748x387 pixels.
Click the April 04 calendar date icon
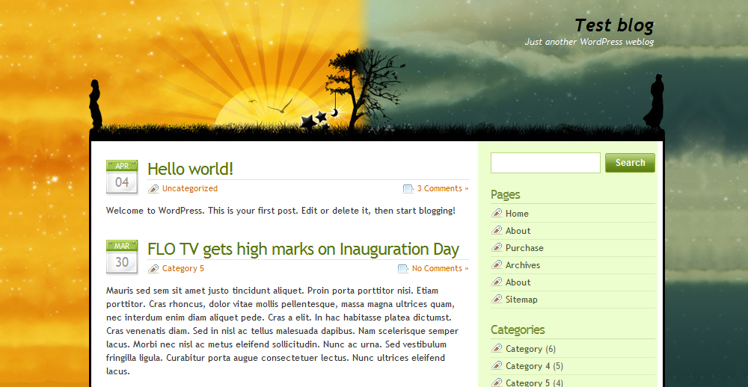122,177
